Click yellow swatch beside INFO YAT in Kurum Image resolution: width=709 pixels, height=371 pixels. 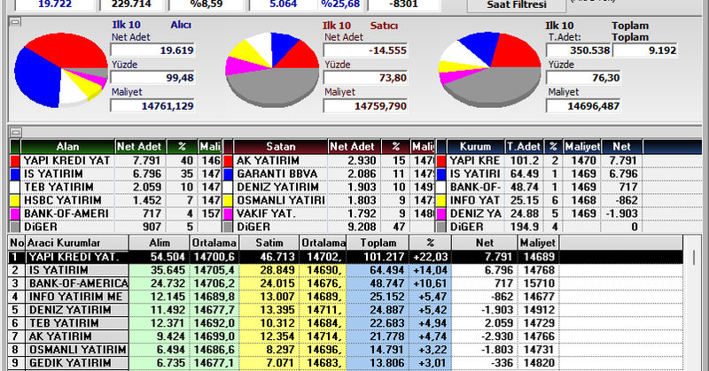(441, 200)
